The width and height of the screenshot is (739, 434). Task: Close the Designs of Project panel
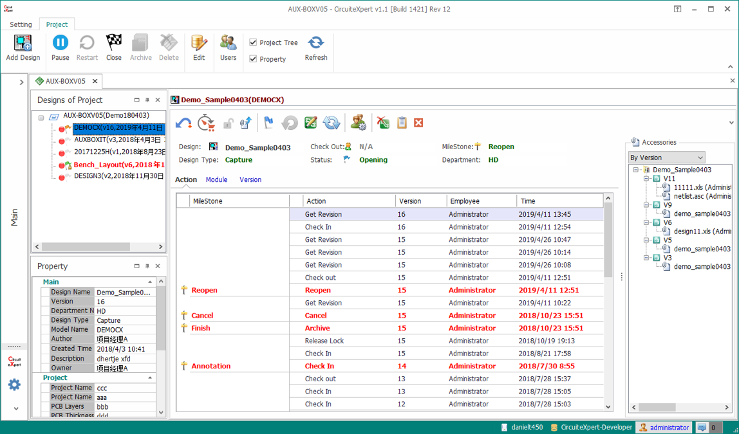click(x=158, y=100)
